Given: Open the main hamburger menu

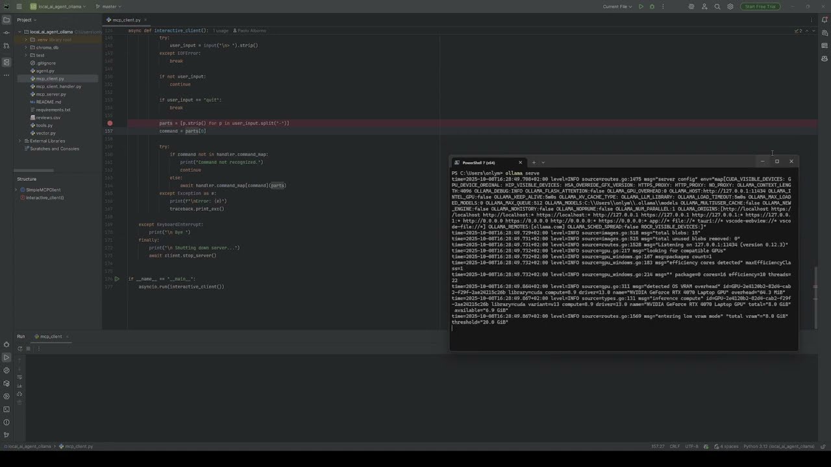Looking at the screenshot, I should (19, 6).
